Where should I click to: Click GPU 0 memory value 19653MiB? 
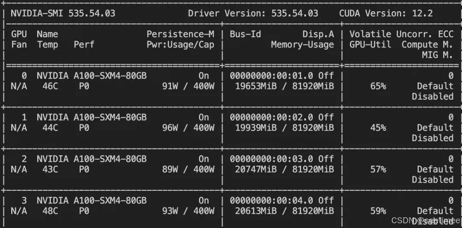(256, 86)
